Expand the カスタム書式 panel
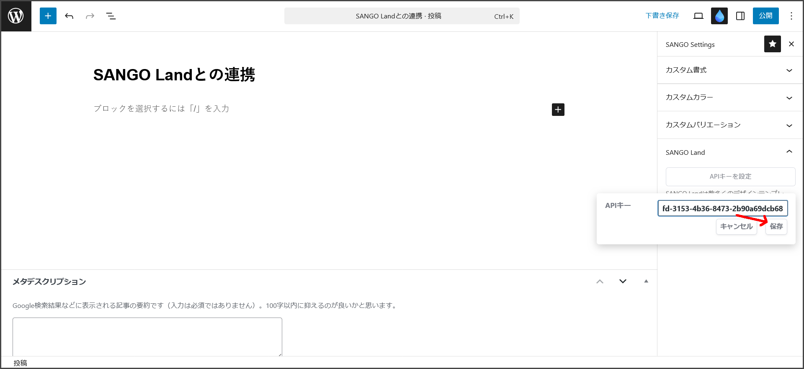The image size is (804, 369). [x=730, y=70]
